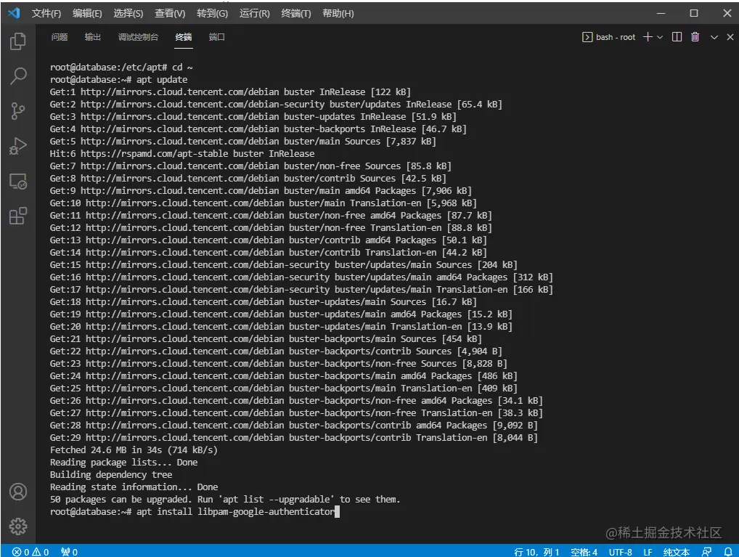Open the Accounts menu icon
Screen dimensions: 739x557
[18, 492]
